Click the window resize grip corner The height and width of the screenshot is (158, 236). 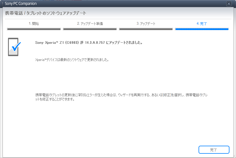click(x=234, y=156)
